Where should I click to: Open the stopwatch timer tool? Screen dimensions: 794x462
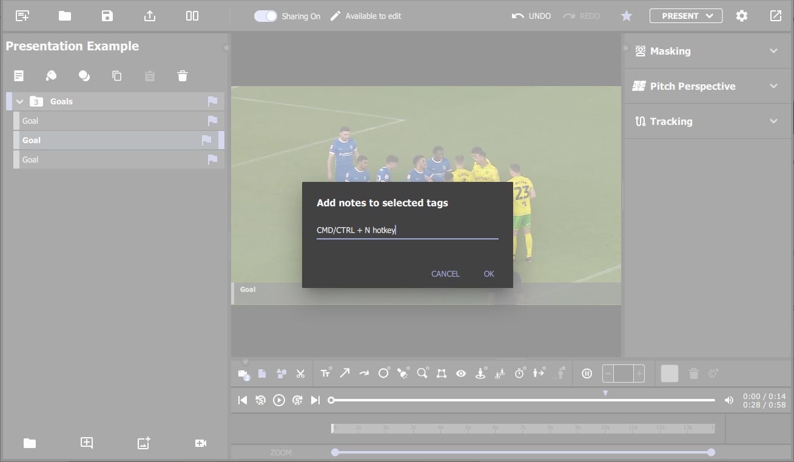click(520, 373)
